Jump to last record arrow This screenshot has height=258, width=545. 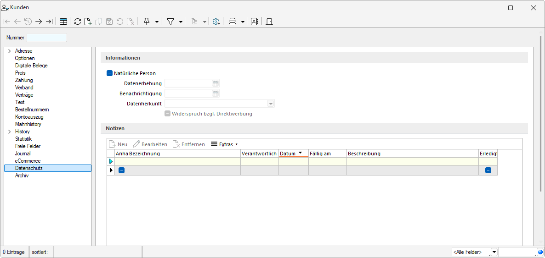[49, 22]
